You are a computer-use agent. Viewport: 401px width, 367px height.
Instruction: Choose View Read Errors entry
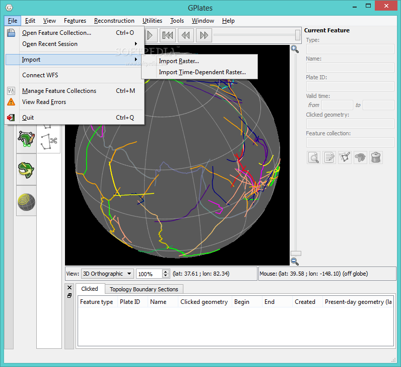point(74,102)
